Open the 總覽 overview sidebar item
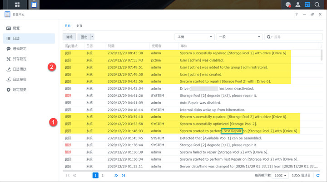 [29, 28]
